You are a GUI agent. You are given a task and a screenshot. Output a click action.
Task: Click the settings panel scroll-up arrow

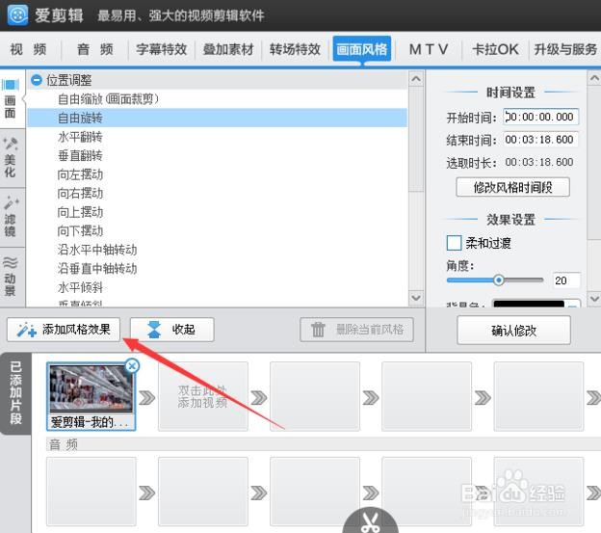(x=594, y=78)
